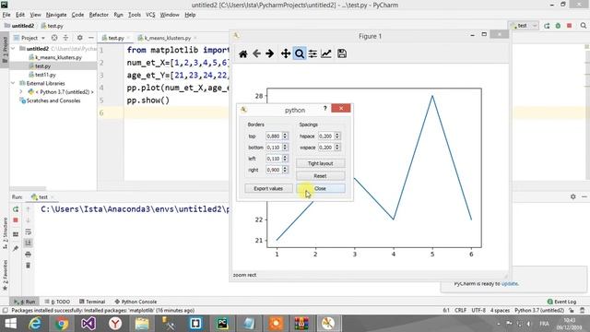Image resolution: width=590 pixels, height=332 pixels.
Task: Select the test.py editor tab
Action: pyautogui.click(x=115, y=38)
